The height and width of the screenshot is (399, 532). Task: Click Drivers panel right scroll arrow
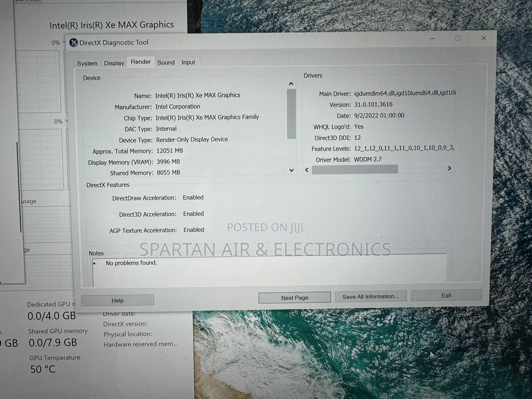tap(449, 168)
